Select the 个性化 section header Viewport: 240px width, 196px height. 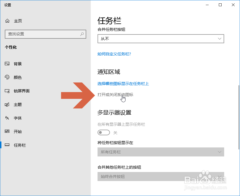click(x=11, y=47)
